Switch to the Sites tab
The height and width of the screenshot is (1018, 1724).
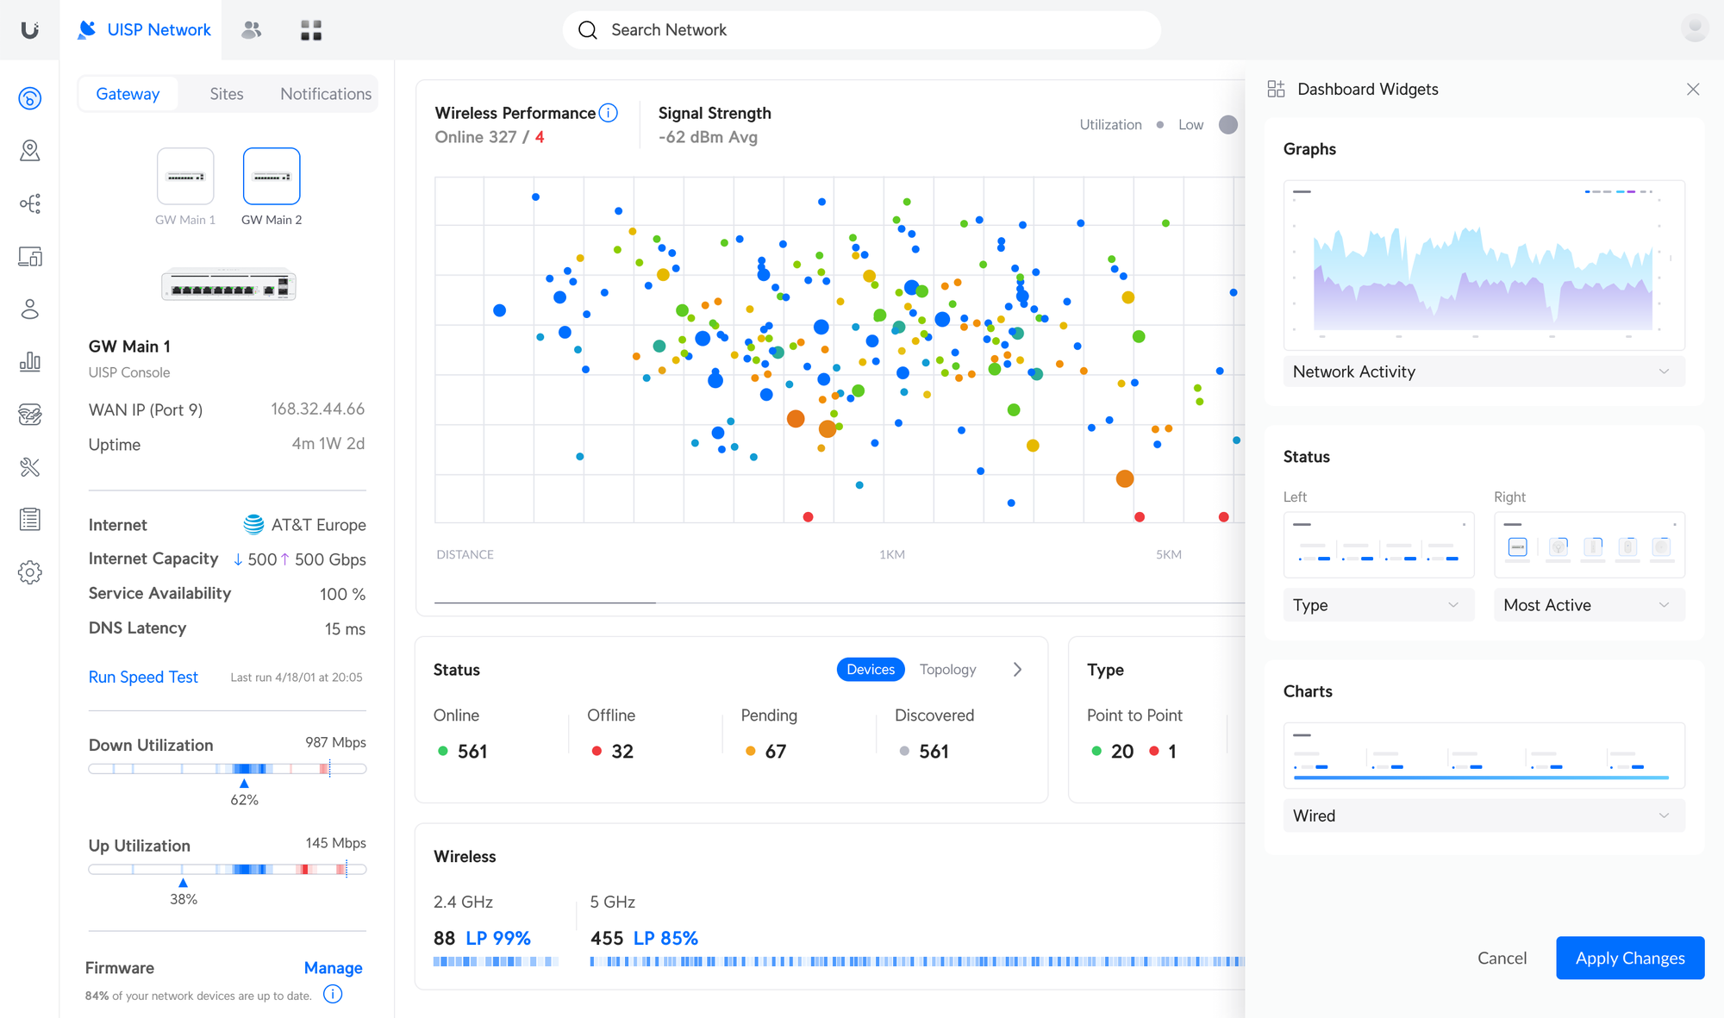click(227, 94)
